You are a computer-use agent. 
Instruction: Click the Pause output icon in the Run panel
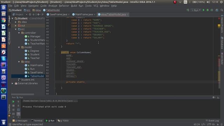13,110
